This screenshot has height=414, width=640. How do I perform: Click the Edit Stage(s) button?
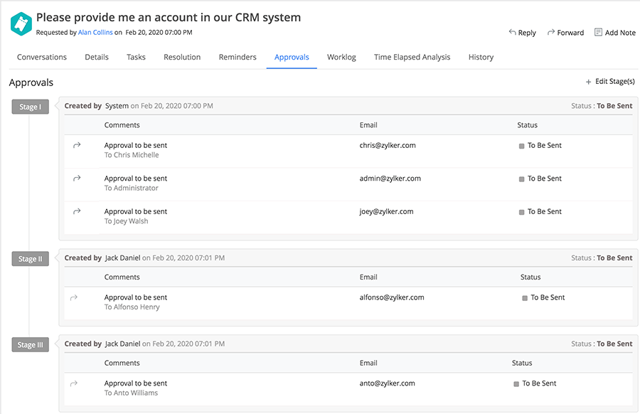(614, 82)
